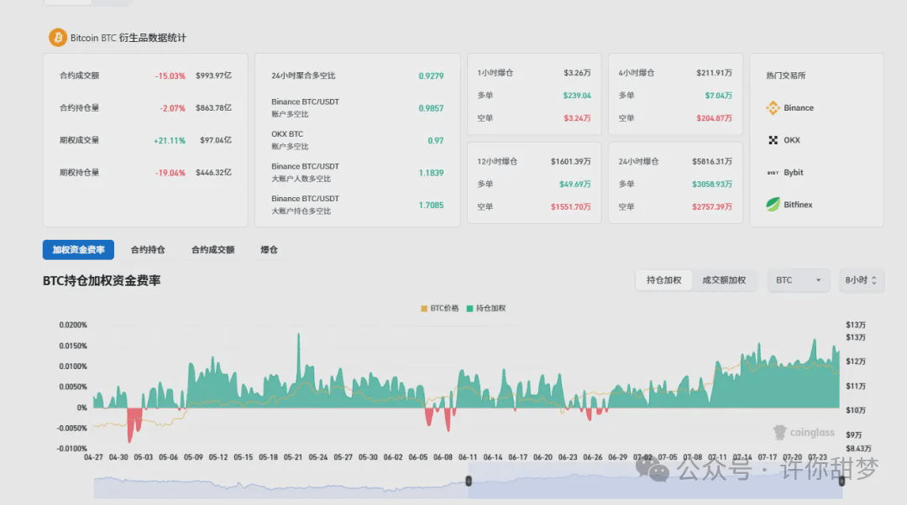Click 1小时爆仓 total $3.26万
This screenshot has height=505, width=907.
577,73
